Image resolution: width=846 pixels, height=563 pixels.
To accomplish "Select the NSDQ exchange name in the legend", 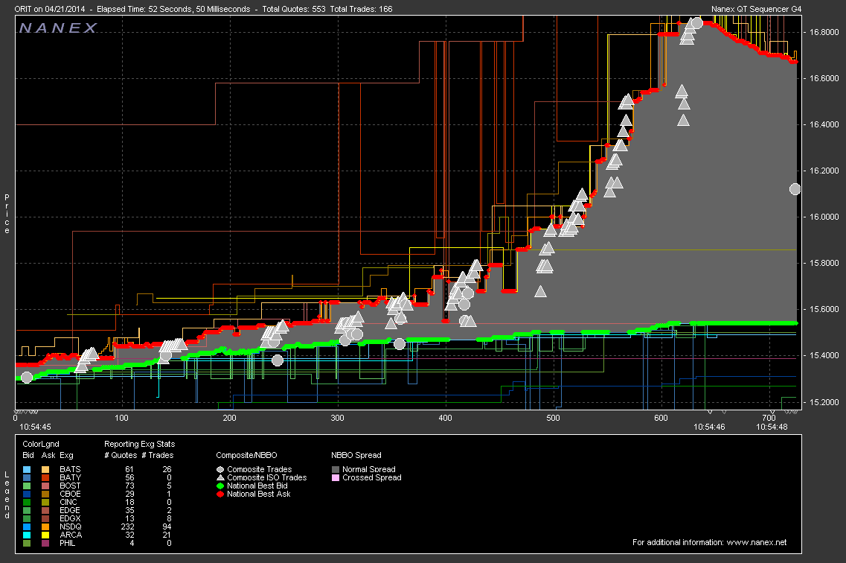I will pyautogui.click(x=71, y=527).
